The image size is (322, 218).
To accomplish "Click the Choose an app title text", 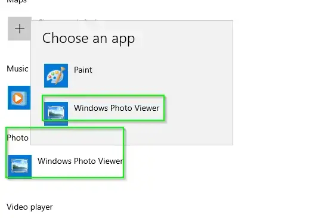I will click(88, 39).
